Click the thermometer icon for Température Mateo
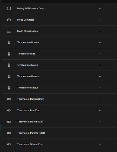This screenshot has height=152, width=117. (x=9, y=65)
